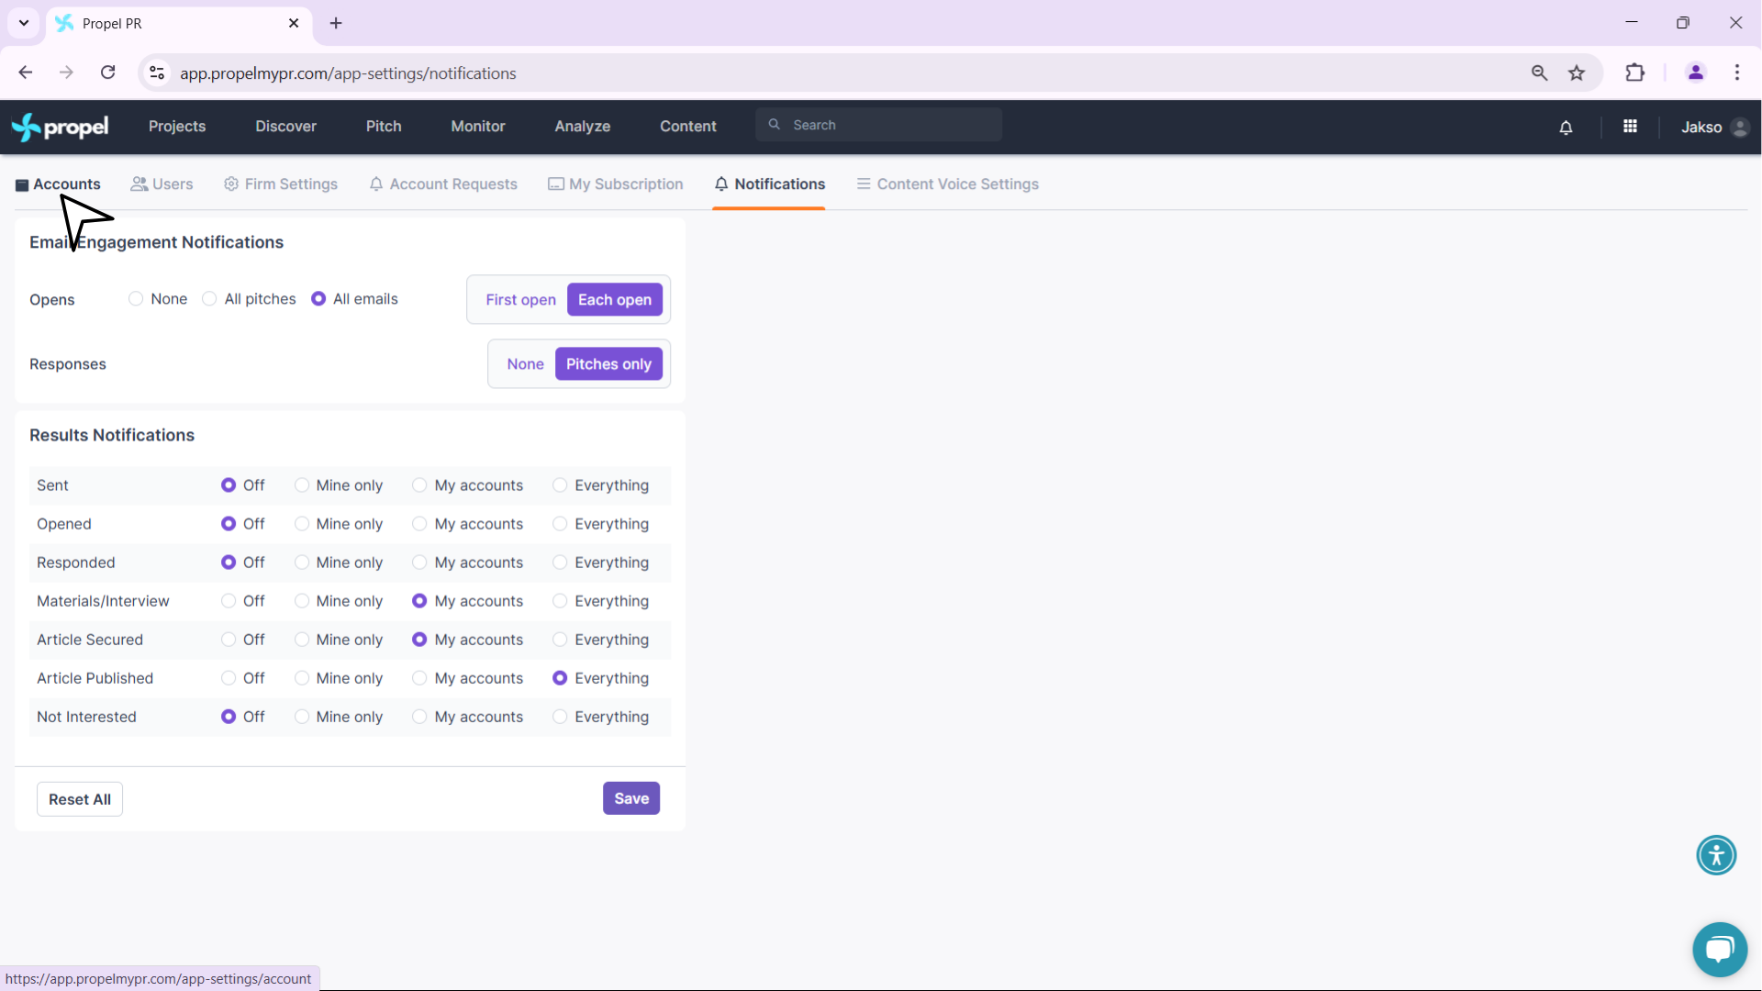
Task: Switch to the Account Requests tab
Action: 443,184
